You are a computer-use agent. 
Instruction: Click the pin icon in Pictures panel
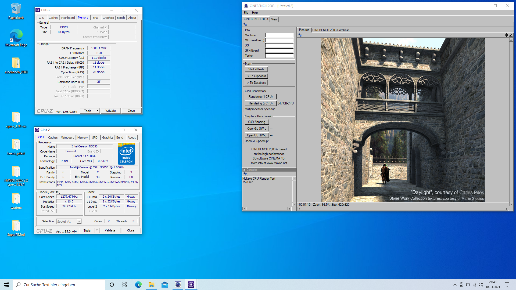point(300,35)
